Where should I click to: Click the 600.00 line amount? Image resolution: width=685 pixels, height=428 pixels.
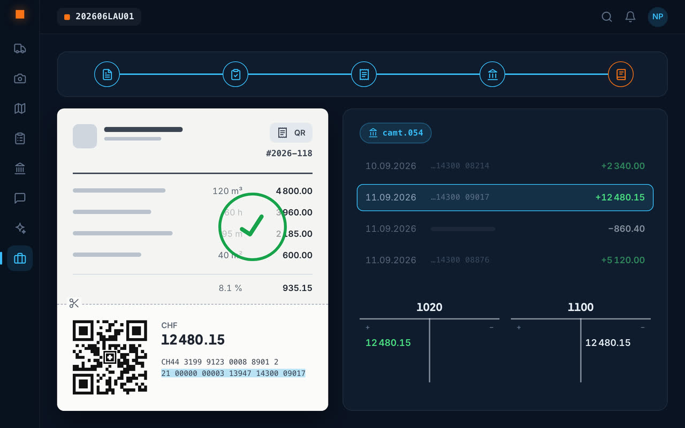(x=298, y=255)
